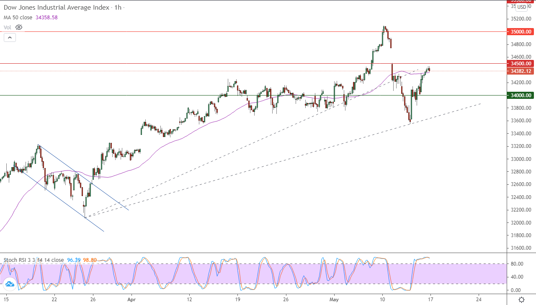This screenshot has width=536, height=305.
Task: Click 40.00 on the Stoch RSI scale
Action: coord(516,277)
